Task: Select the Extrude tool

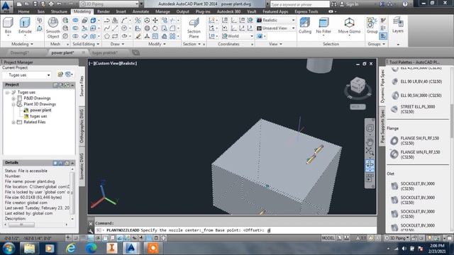Action: (25, 25)
